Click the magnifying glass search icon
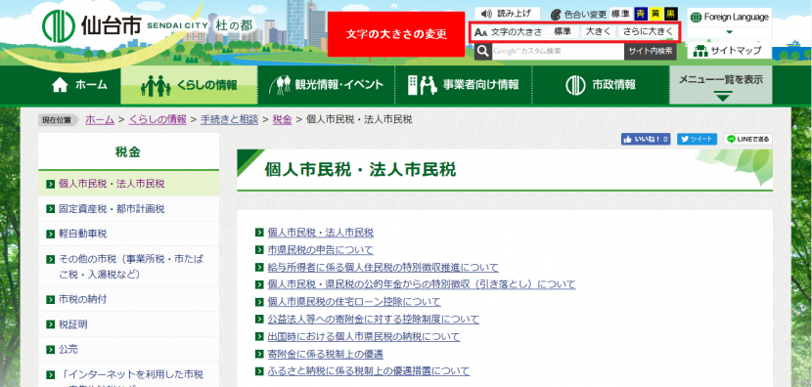 pyautogui.click(x=482, y=51)
